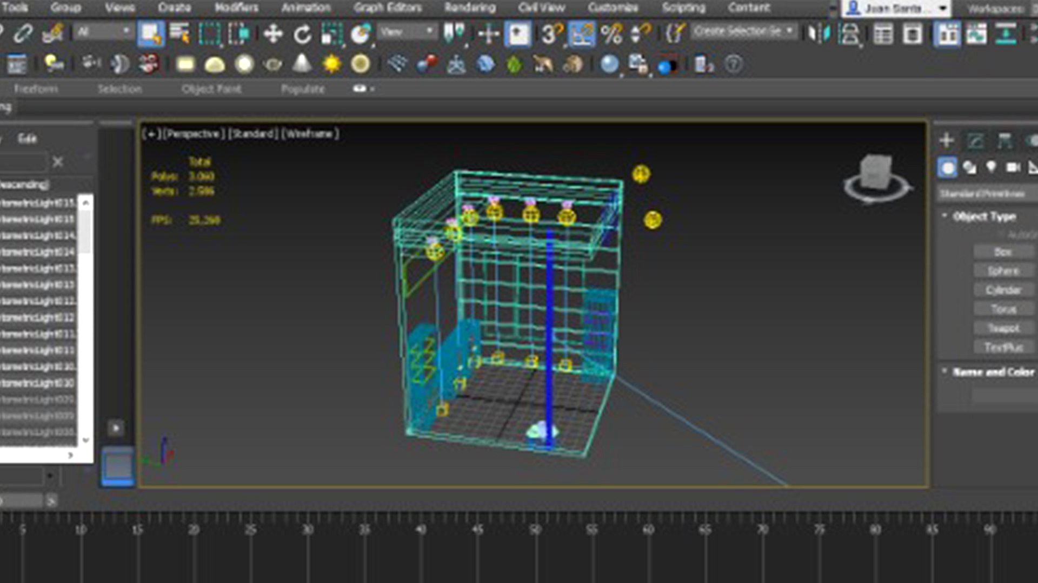The width and height of the screenshot is (1038, 583).
Task: Toggle the Percent Snap button
Action: coord(611,33)
